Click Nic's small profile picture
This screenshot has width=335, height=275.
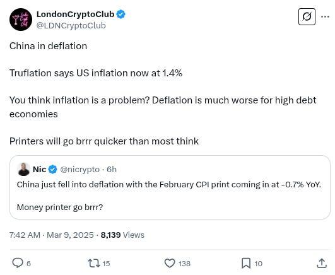click(23, 169)
